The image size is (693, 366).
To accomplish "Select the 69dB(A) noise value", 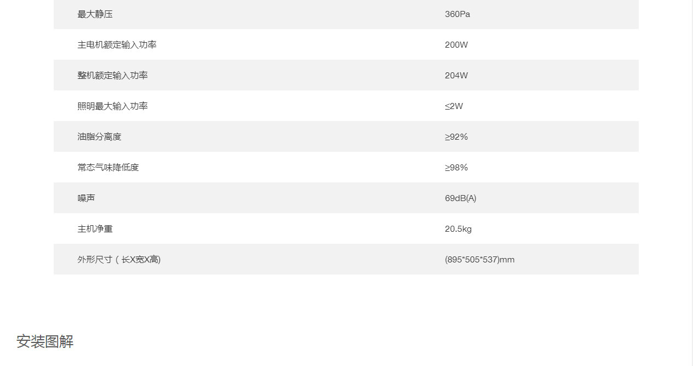I will (x=460, y=198).
